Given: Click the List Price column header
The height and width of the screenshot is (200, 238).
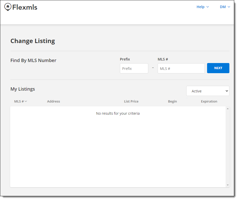Looking at the screenshot, I should (131, 101).
